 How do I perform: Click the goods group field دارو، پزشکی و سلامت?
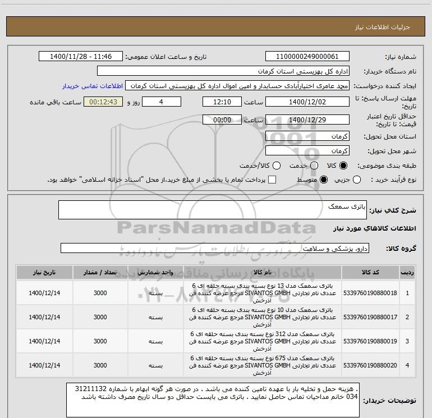215,248
